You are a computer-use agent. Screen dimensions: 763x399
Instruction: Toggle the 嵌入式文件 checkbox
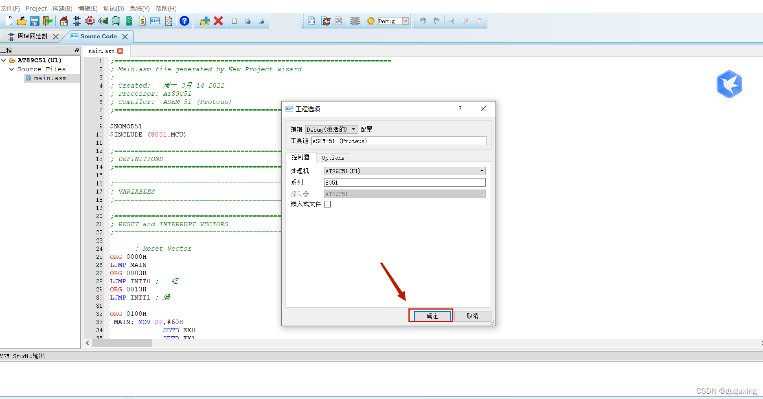pos(327,204)
